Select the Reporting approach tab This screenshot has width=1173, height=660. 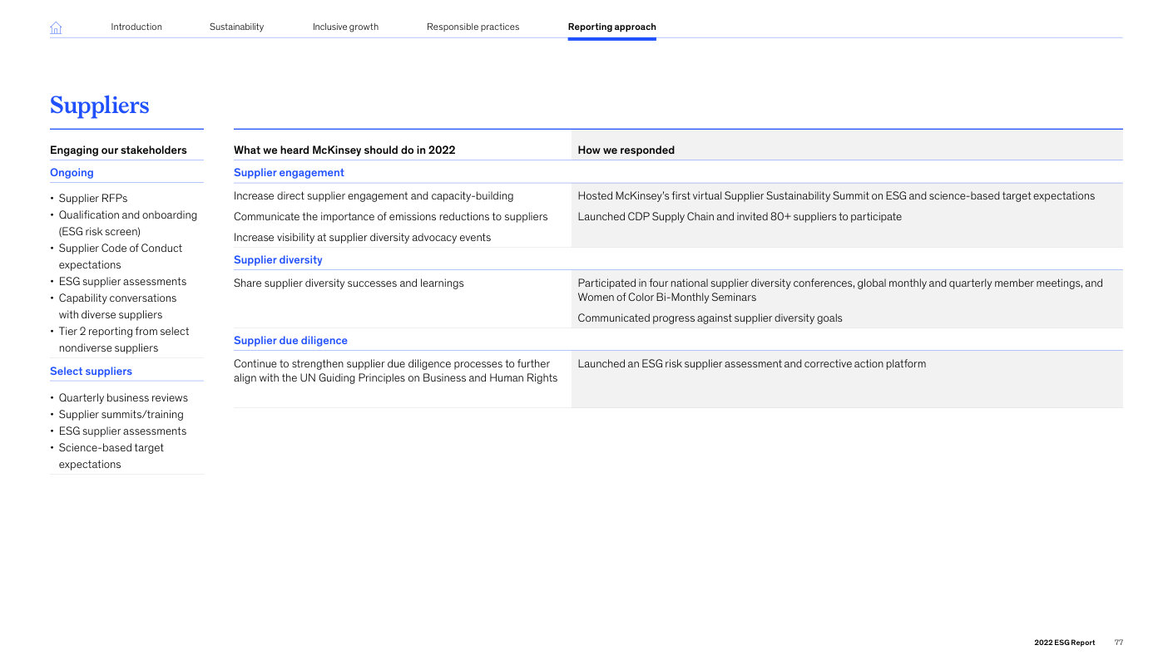point(611,27)
